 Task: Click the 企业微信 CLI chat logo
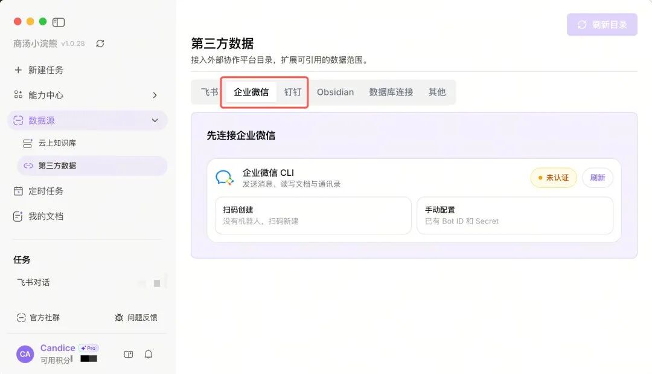pos(225,178)
